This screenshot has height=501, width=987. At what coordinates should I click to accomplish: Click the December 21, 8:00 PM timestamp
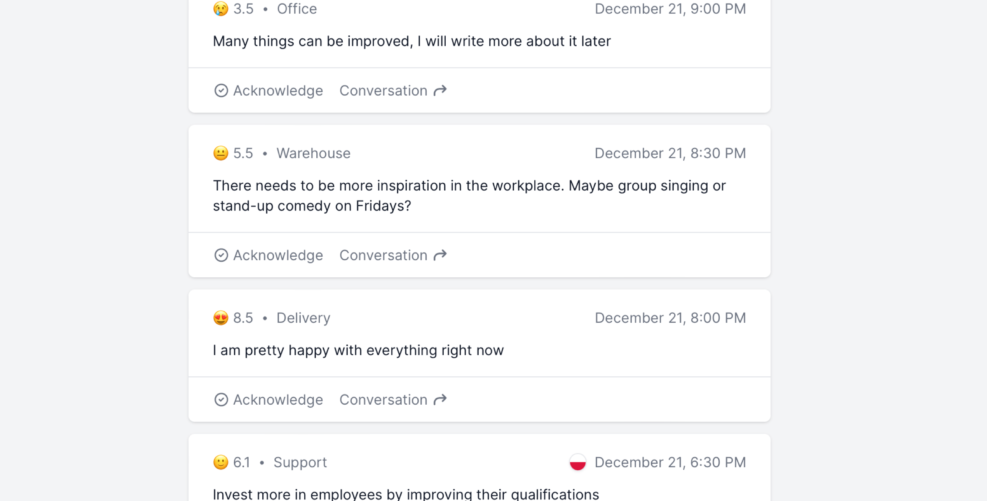pyautogui.click(x=670, y=318)
